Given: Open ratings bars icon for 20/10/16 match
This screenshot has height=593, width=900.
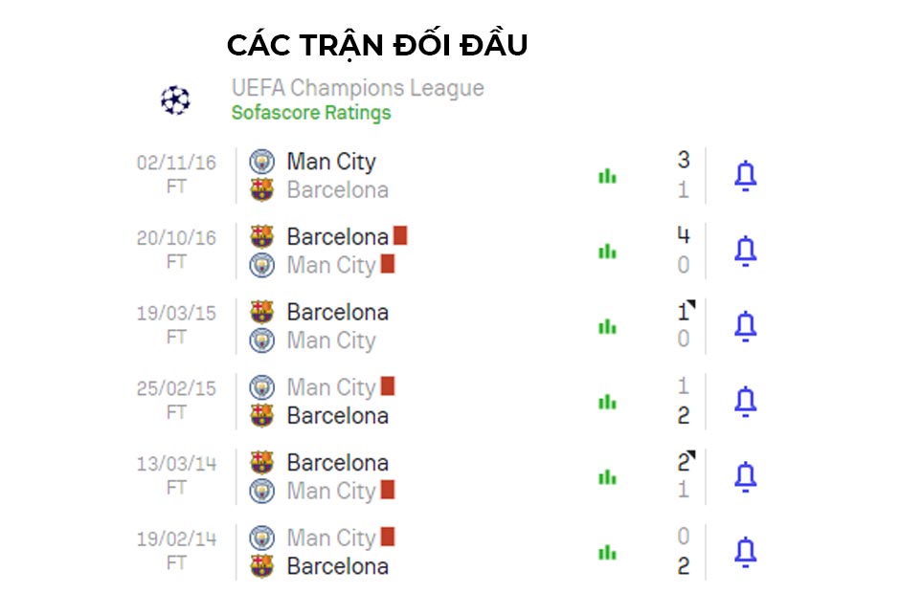Looking at the screenshot, I should click(x=607, y=252).
